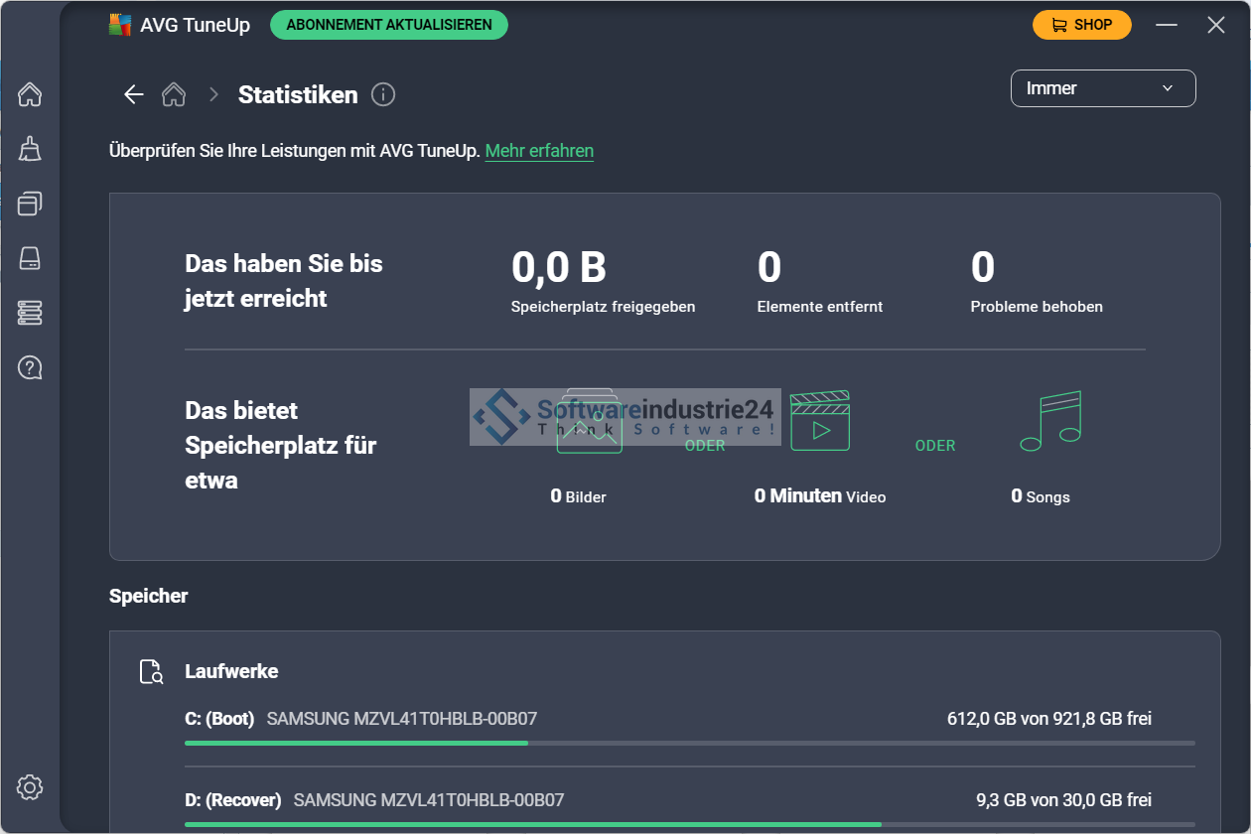This screenshot has width=1251, height=834.
Task: Click the Abonnement aktualisieren button
Action: click(x=389, y=25)
